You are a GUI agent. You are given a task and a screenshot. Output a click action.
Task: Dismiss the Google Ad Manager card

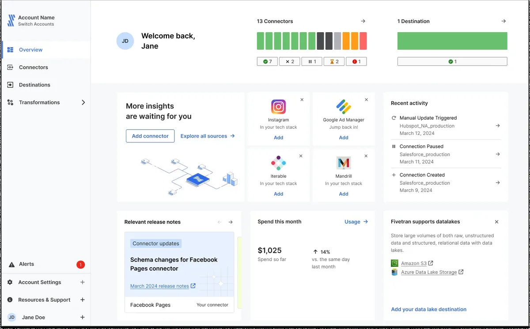(x=366, y=100)
